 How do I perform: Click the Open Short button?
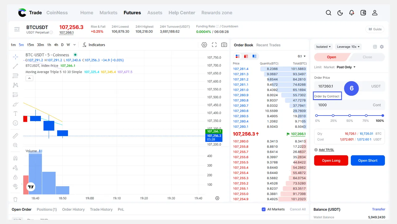click(368, 160)
